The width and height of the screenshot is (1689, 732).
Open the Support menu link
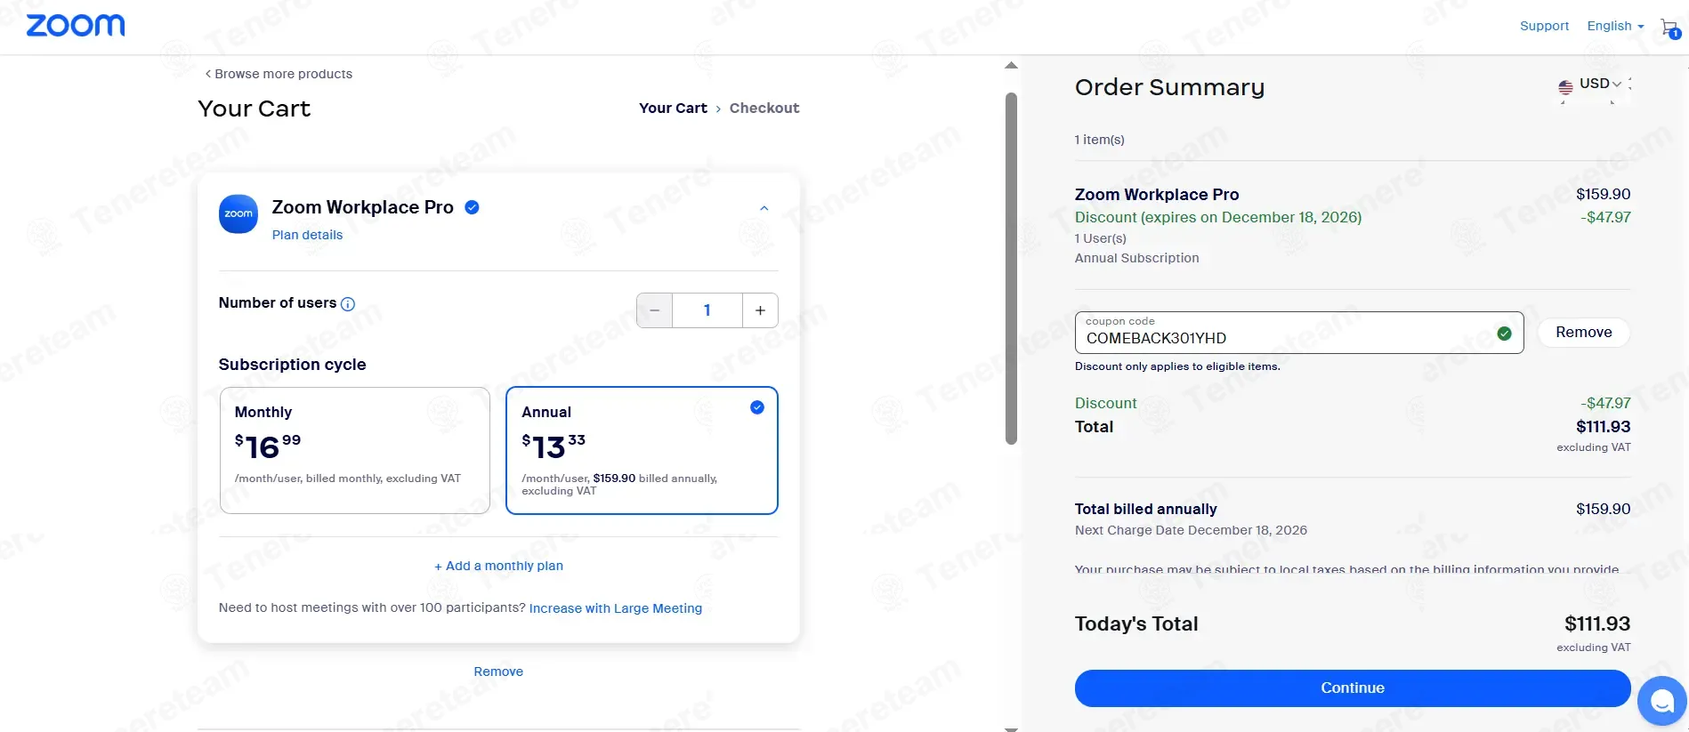click(x=1544, y=26)
